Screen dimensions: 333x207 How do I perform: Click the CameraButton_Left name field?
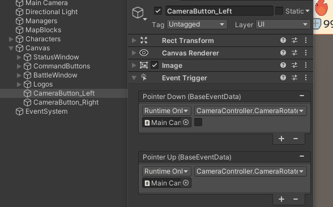pos(219,11)
